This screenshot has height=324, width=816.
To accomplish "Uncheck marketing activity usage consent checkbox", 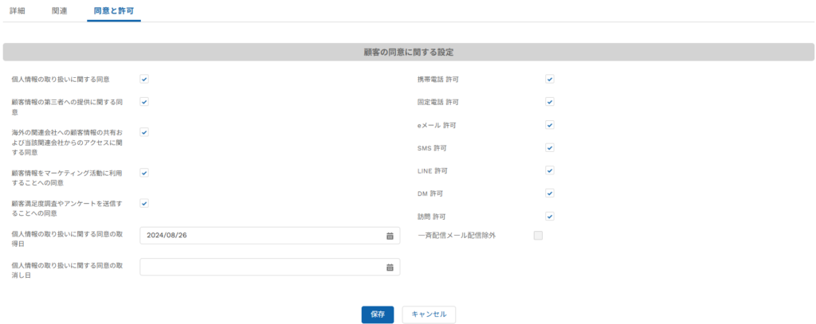I will [144, 173].
